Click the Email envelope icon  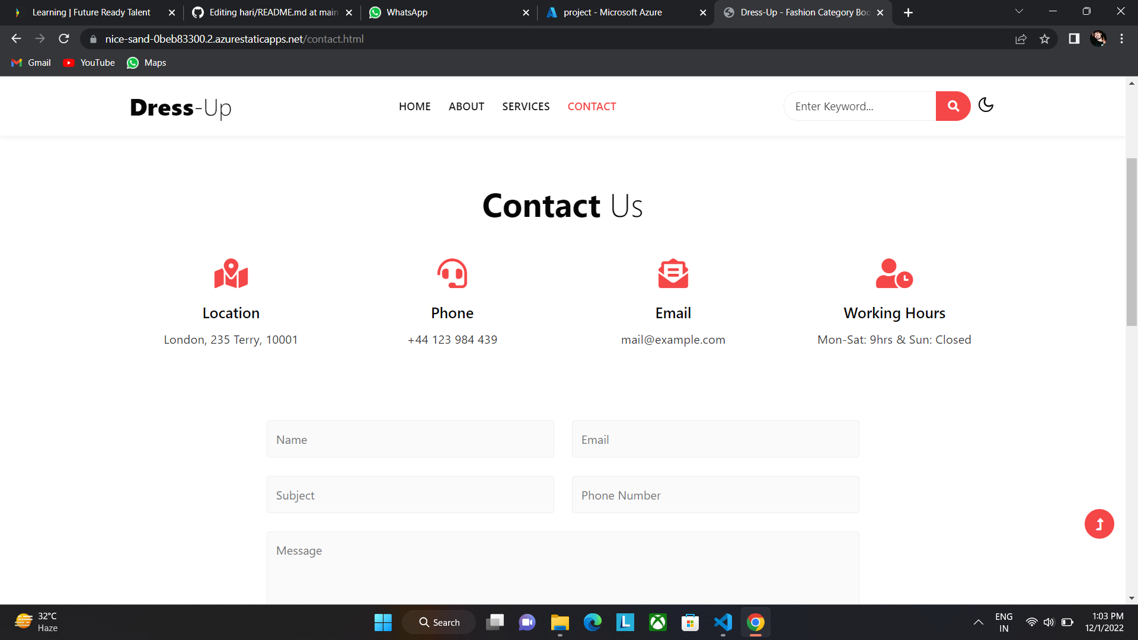click(673, 273)
